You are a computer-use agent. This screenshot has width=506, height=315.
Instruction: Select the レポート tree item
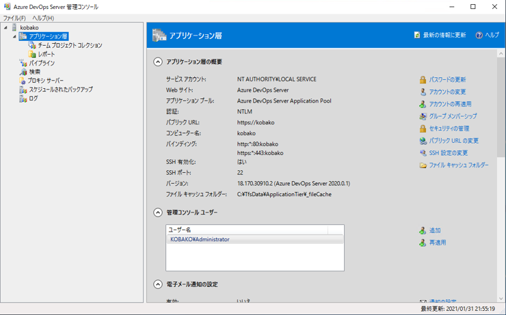click(x=46, y=54)
